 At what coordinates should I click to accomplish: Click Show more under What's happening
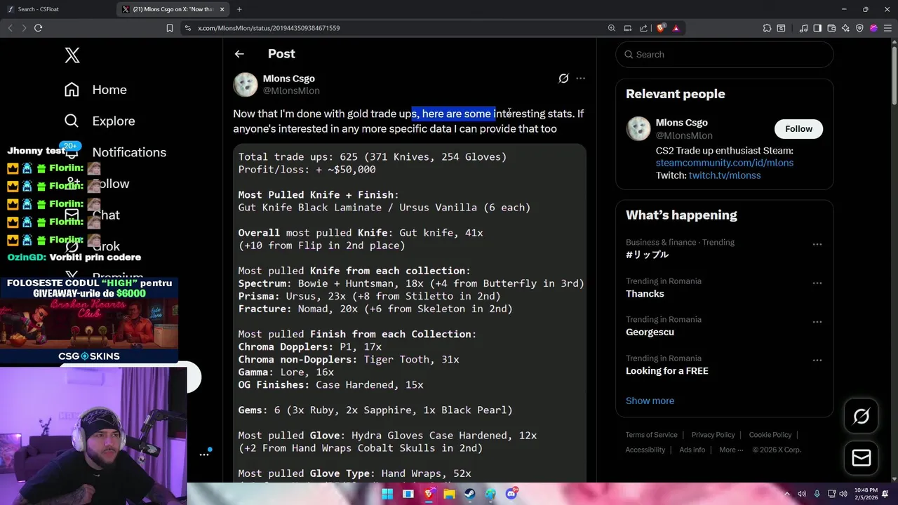tap(650, 400)
